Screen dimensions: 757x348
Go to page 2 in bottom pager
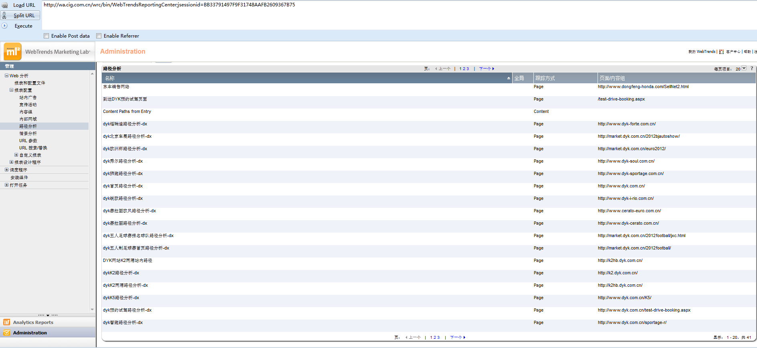pyautogui.click(x=435, y=337)
